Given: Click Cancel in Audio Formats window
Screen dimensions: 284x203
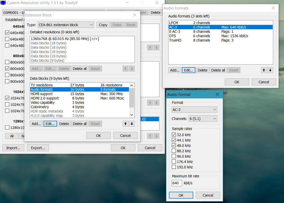Looking at the screenshot, I should coord(264,82).
